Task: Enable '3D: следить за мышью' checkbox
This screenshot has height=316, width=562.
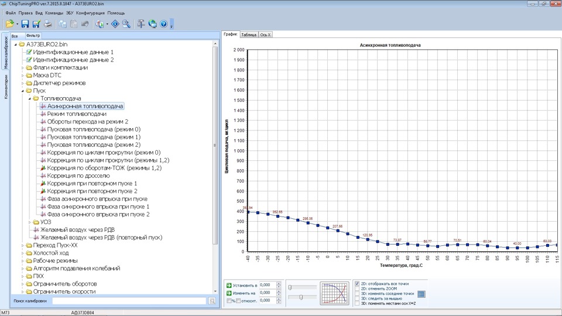Action: pyautogui.click(x=357, y=298)
